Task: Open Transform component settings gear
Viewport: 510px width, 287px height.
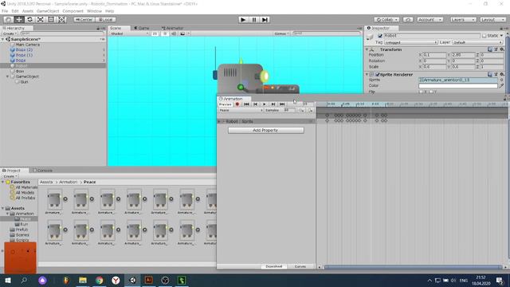Action: pos(502,49)
